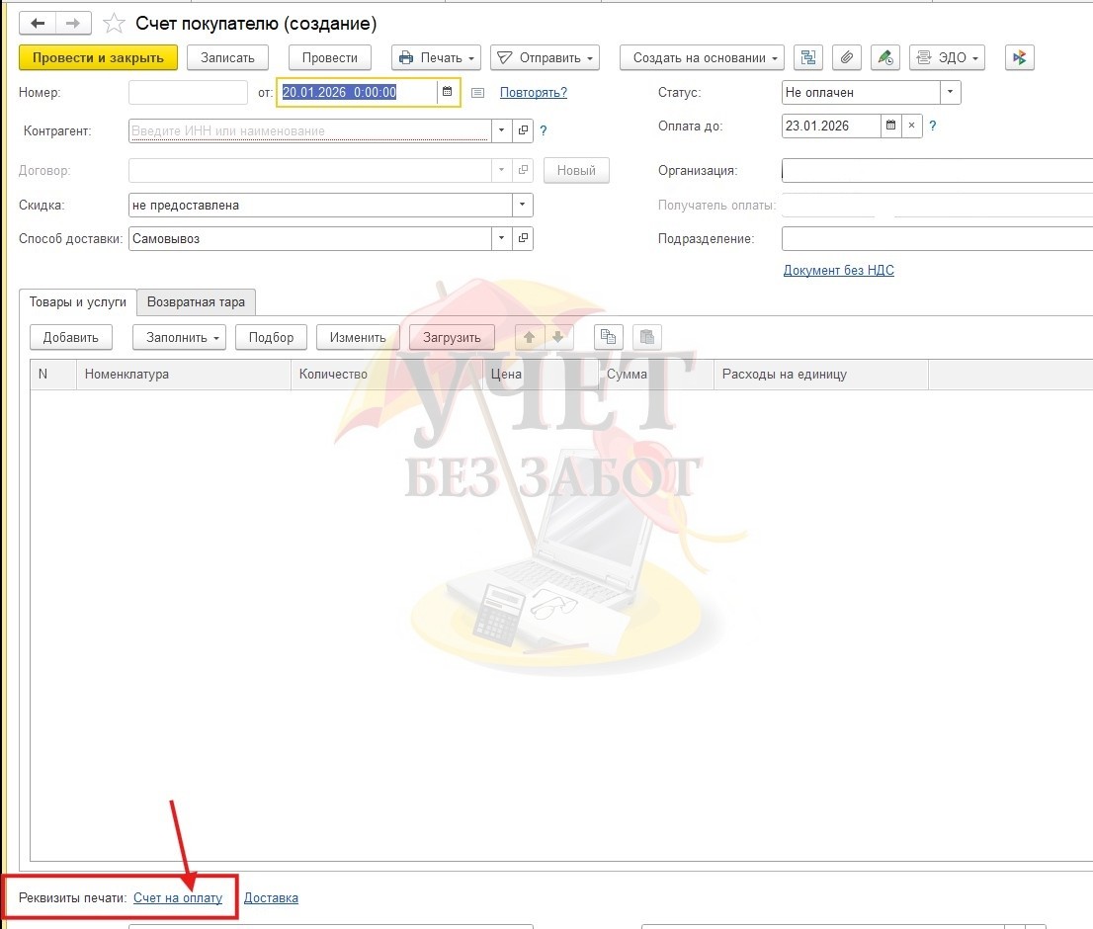Select the 'Товары и услуги' tab
This screenshot has height=929, width=1093.
[78, 301]
